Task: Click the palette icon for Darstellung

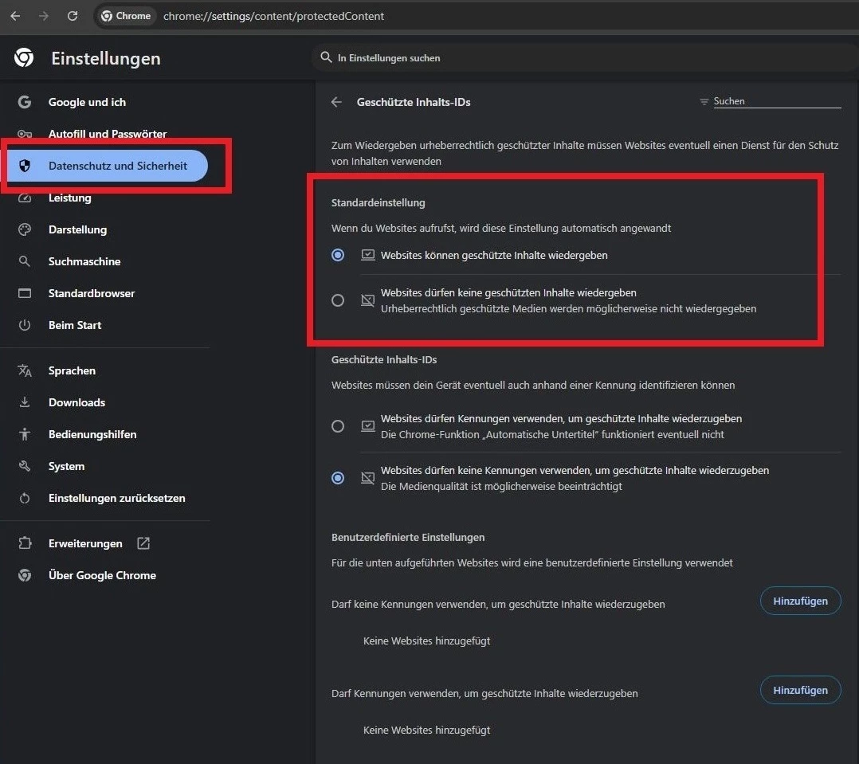Action: (24, 229)
